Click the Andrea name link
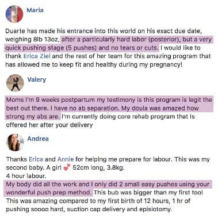The image size is (218, 218). tap(38, 139)
